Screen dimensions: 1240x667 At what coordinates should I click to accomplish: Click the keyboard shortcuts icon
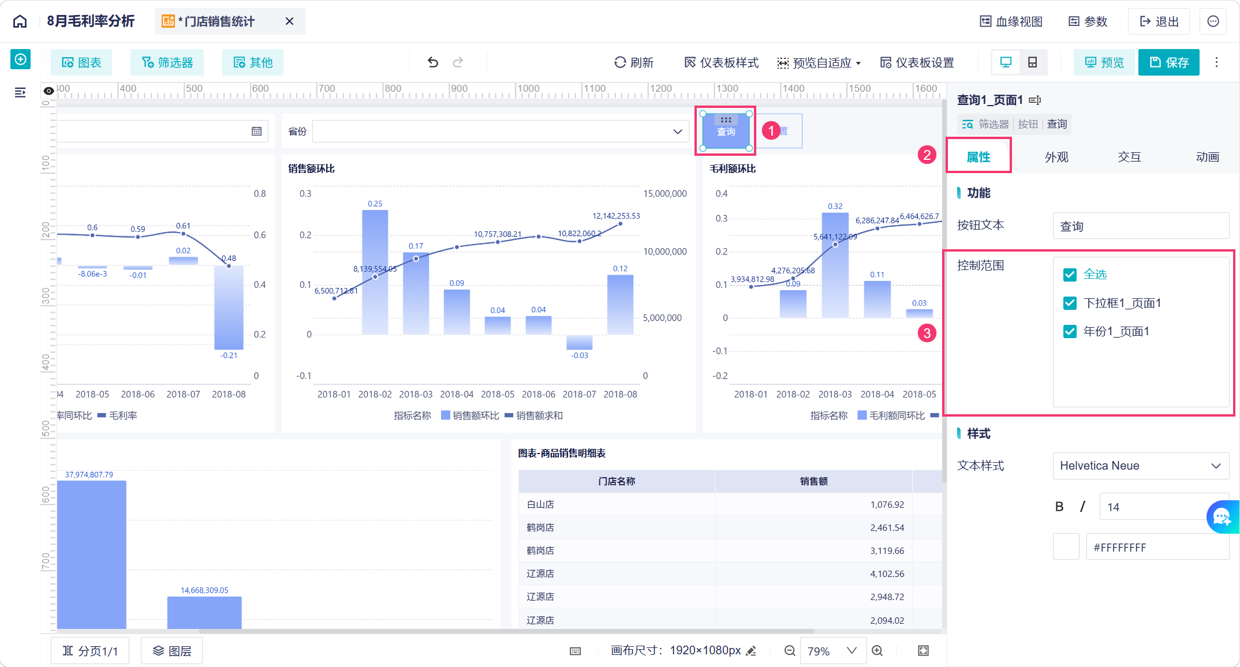click(576, 651)
